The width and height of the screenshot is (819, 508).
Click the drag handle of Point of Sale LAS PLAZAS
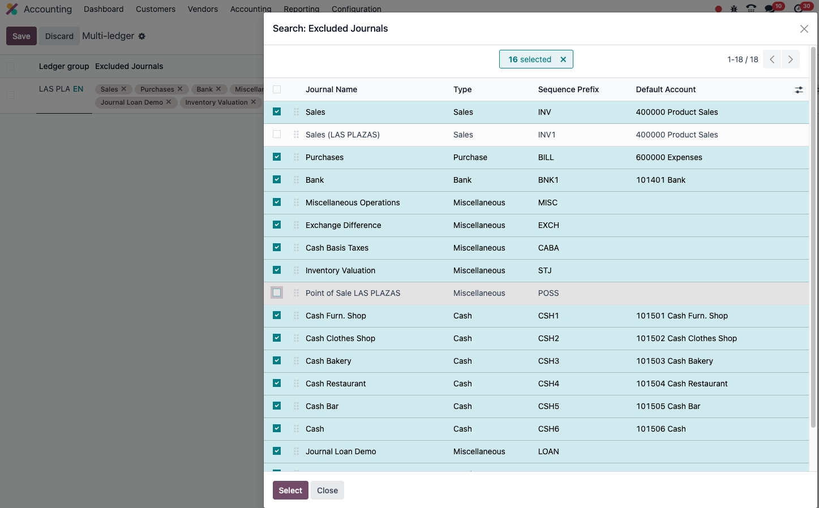coord(296,293)
